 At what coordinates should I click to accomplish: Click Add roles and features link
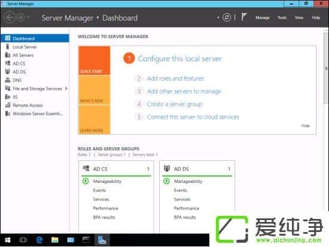click(x=175, y=78)
